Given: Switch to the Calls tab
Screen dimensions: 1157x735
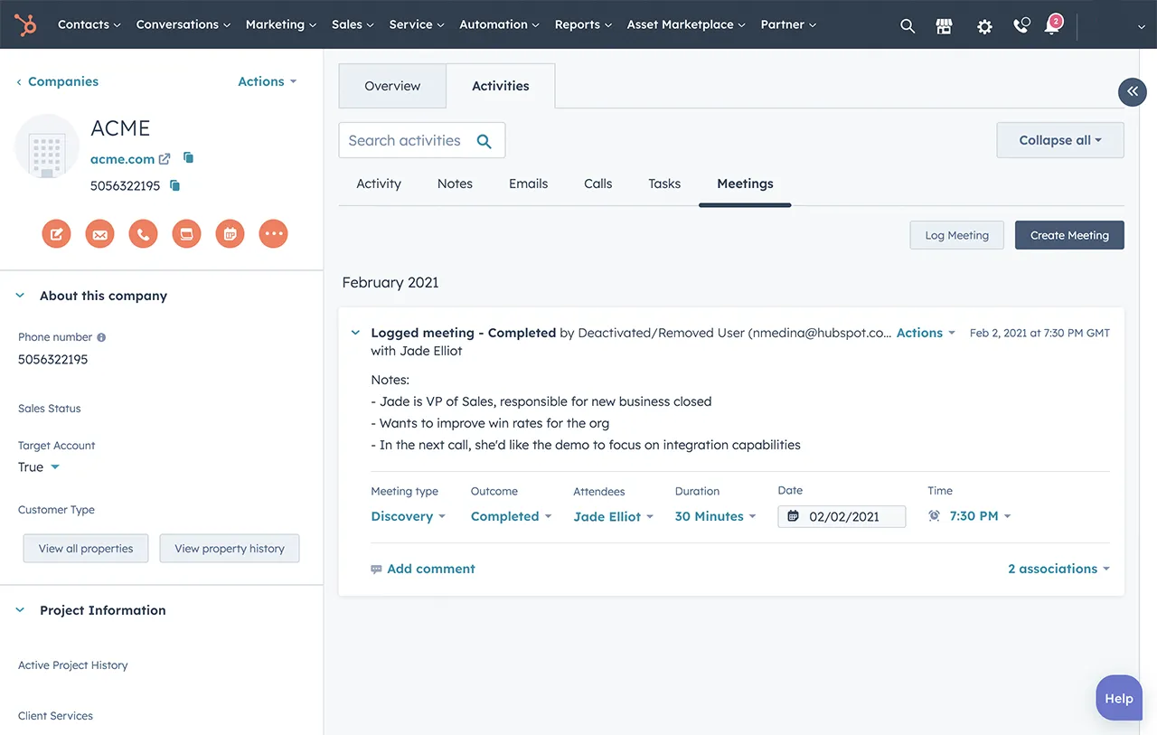Looking at the screenshot, I should pyautogui.click(x=597, y=184).
